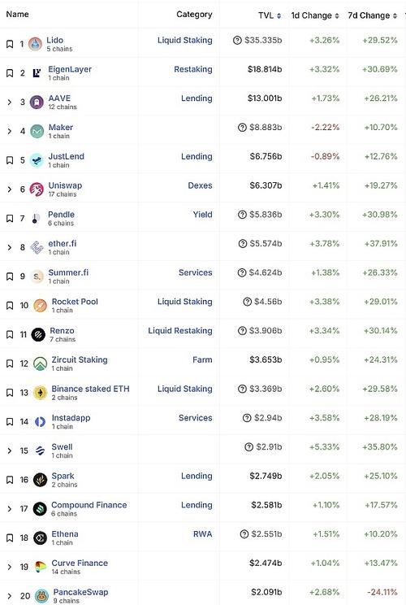Expand the Compound Finance row
Image resolution: width=406 pixels, height=605 pixels.
tap(10, 509)
